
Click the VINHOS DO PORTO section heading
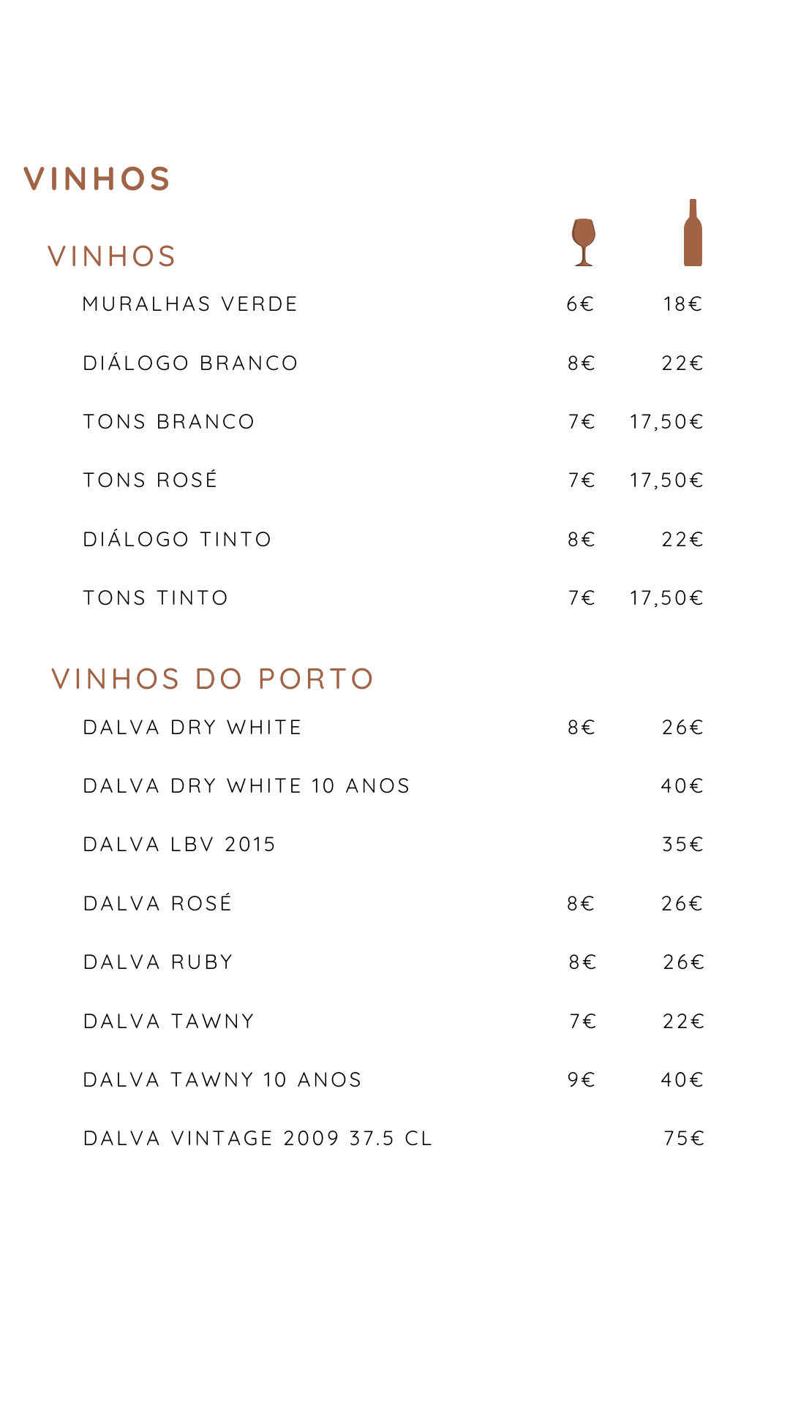[213, 679]
